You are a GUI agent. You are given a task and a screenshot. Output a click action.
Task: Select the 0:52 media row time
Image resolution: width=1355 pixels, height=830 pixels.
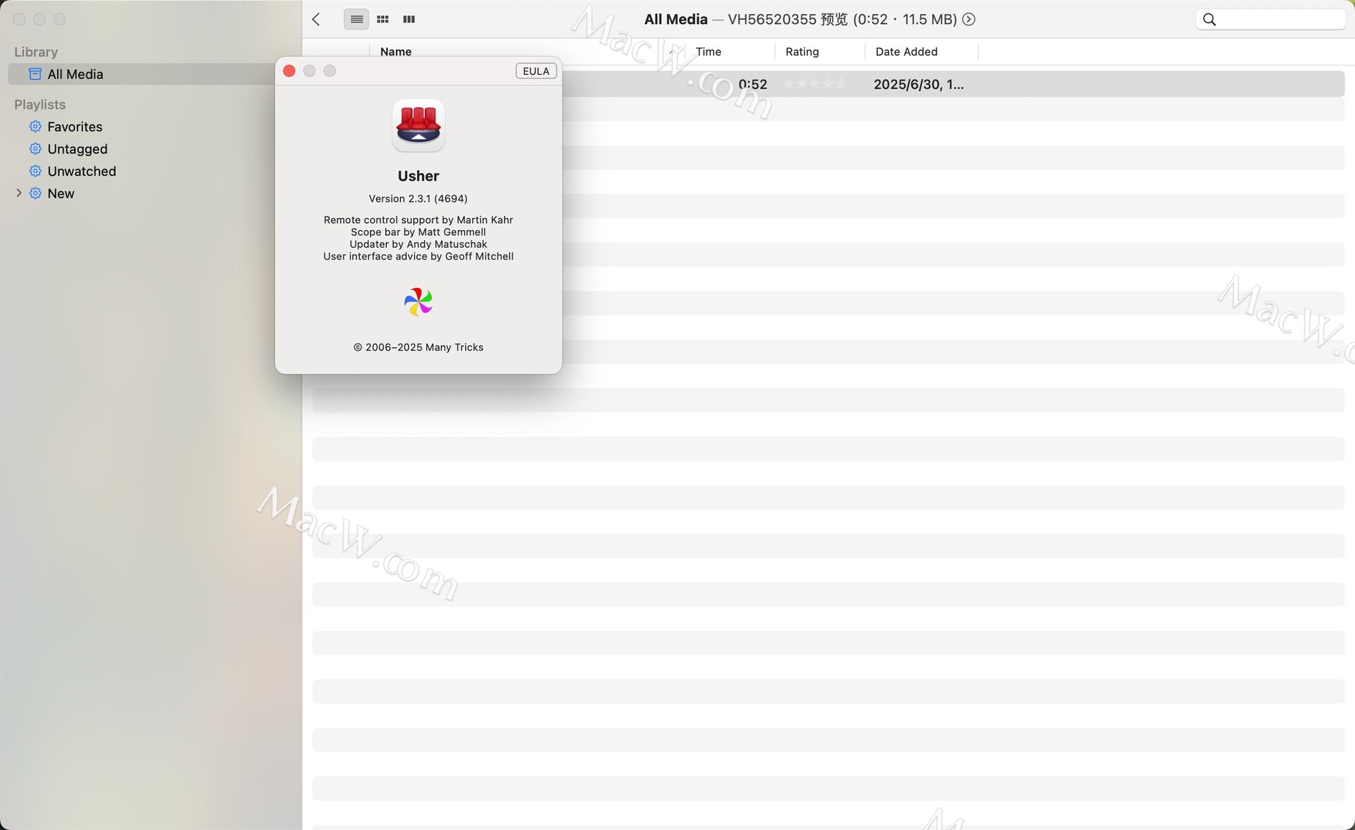pyautogui.click(x=752, y=84)
